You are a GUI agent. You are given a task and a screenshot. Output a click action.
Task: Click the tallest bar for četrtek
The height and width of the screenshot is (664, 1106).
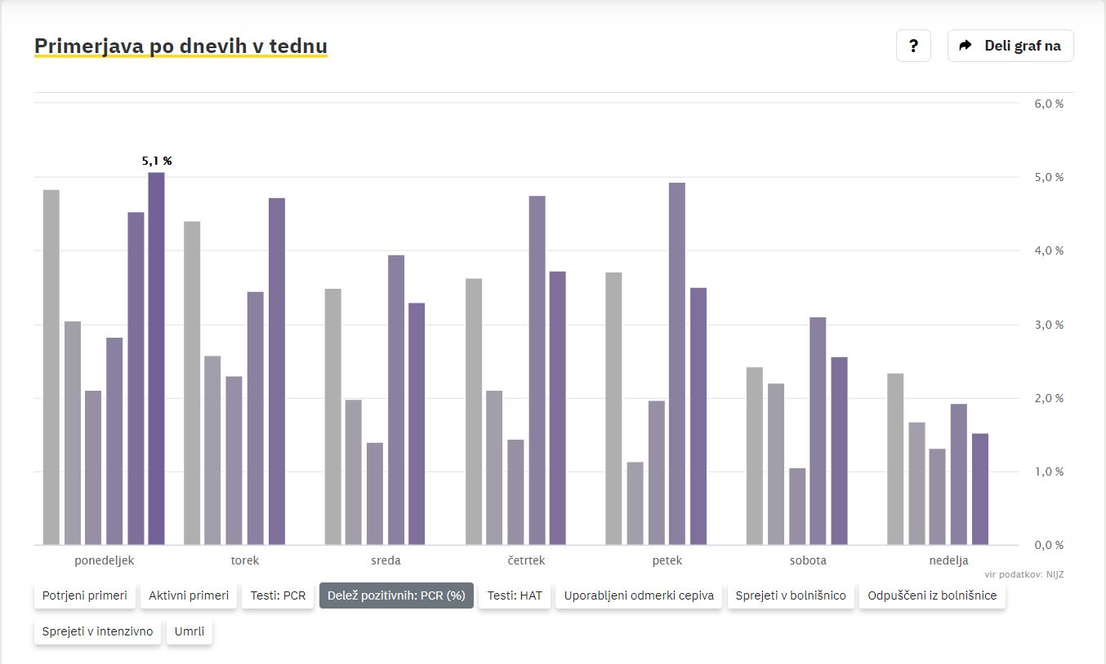537,370
